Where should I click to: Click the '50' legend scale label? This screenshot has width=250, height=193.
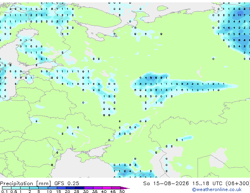click(x=122, y=191)
